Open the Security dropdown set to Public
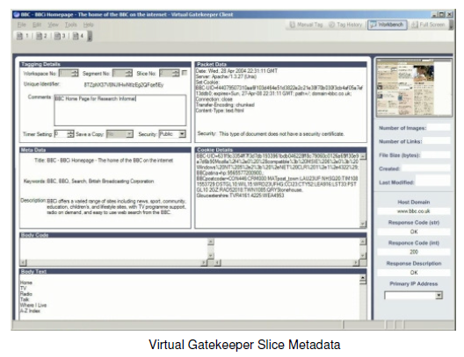 pyautogui.click(x=183, y=134)
